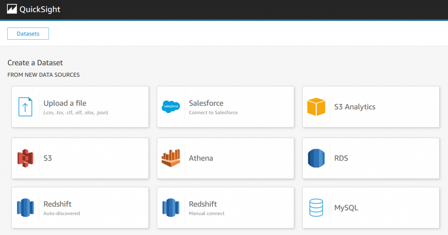448x235 pixels.
Task: Click the Redshift Auto-discovered icon
Action: pos(25,208)
